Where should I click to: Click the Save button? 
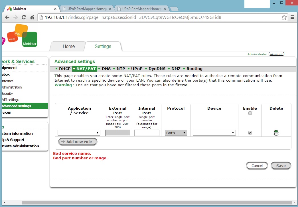coord(281,166)
